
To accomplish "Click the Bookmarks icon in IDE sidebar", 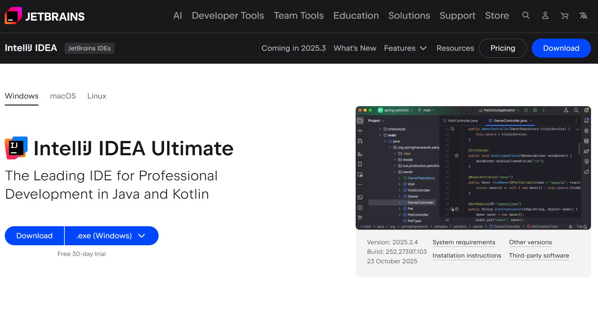I will 360,164.
